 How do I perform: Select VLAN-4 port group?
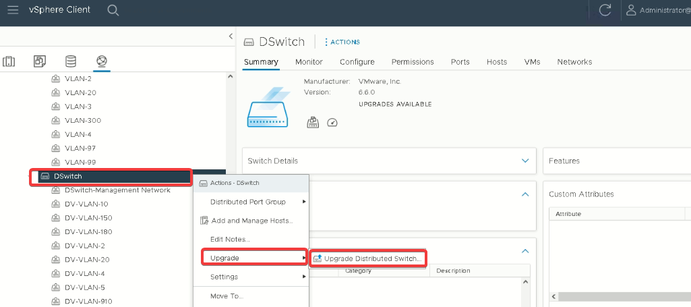pos(78,134)
